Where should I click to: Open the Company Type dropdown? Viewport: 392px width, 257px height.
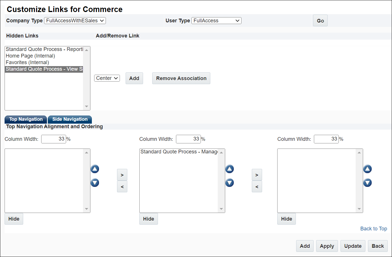coord(75,20)
